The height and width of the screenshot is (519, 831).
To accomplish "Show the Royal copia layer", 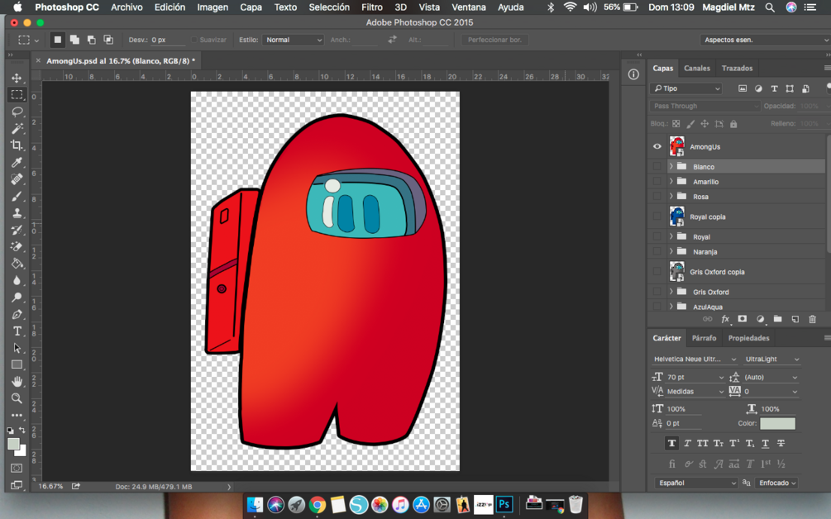I will tap(657, 217).
